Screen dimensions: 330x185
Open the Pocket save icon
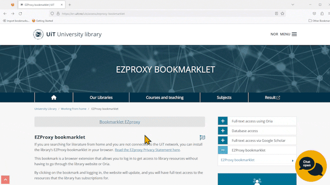[x=314, y=14]
